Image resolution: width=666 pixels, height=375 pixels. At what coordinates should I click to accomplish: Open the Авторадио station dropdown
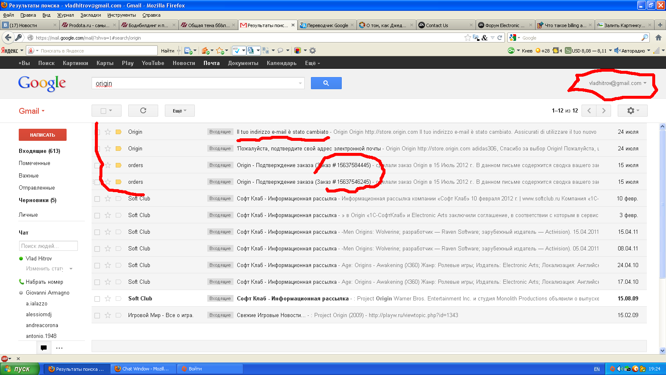(x=649, y=50)
